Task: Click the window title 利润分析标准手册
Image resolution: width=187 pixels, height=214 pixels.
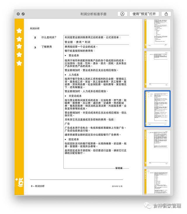Action: pos(93,14)
